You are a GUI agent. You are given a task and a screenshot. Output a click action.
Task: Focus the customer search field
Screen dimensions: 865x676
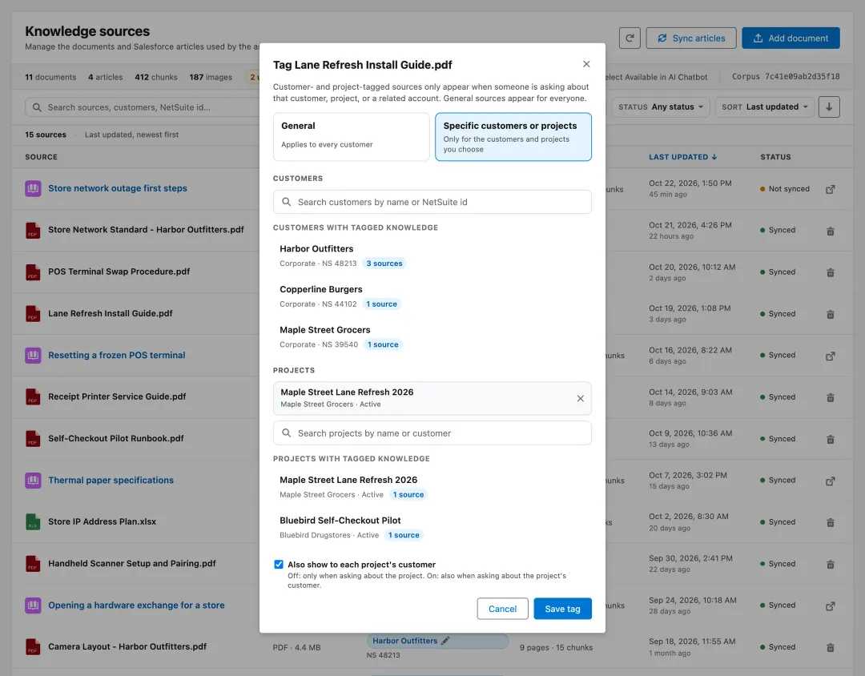432,202
